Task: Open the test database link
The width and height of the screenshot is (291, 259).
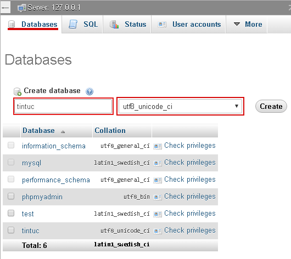Action: coord(27,214)
